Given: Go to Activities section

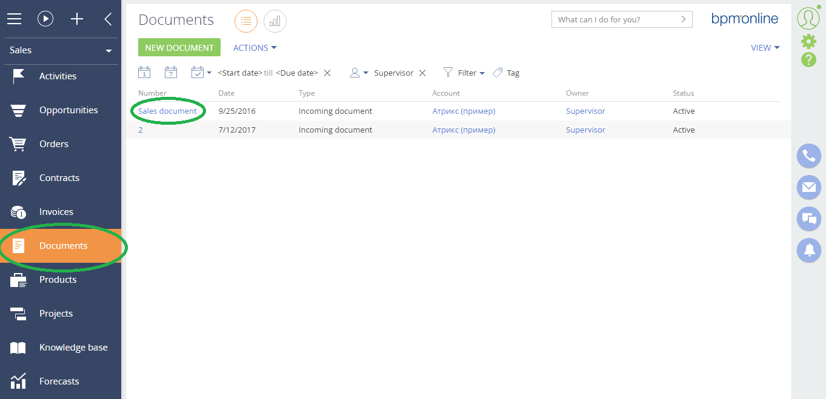Looking at the screenshot, I should pyautogui.click(x=61, y=76).
